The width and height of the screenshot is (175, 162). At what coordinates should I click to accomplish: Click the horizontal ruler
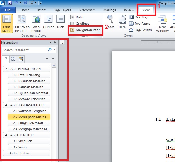pyautogui.click(x=158, y=42)
